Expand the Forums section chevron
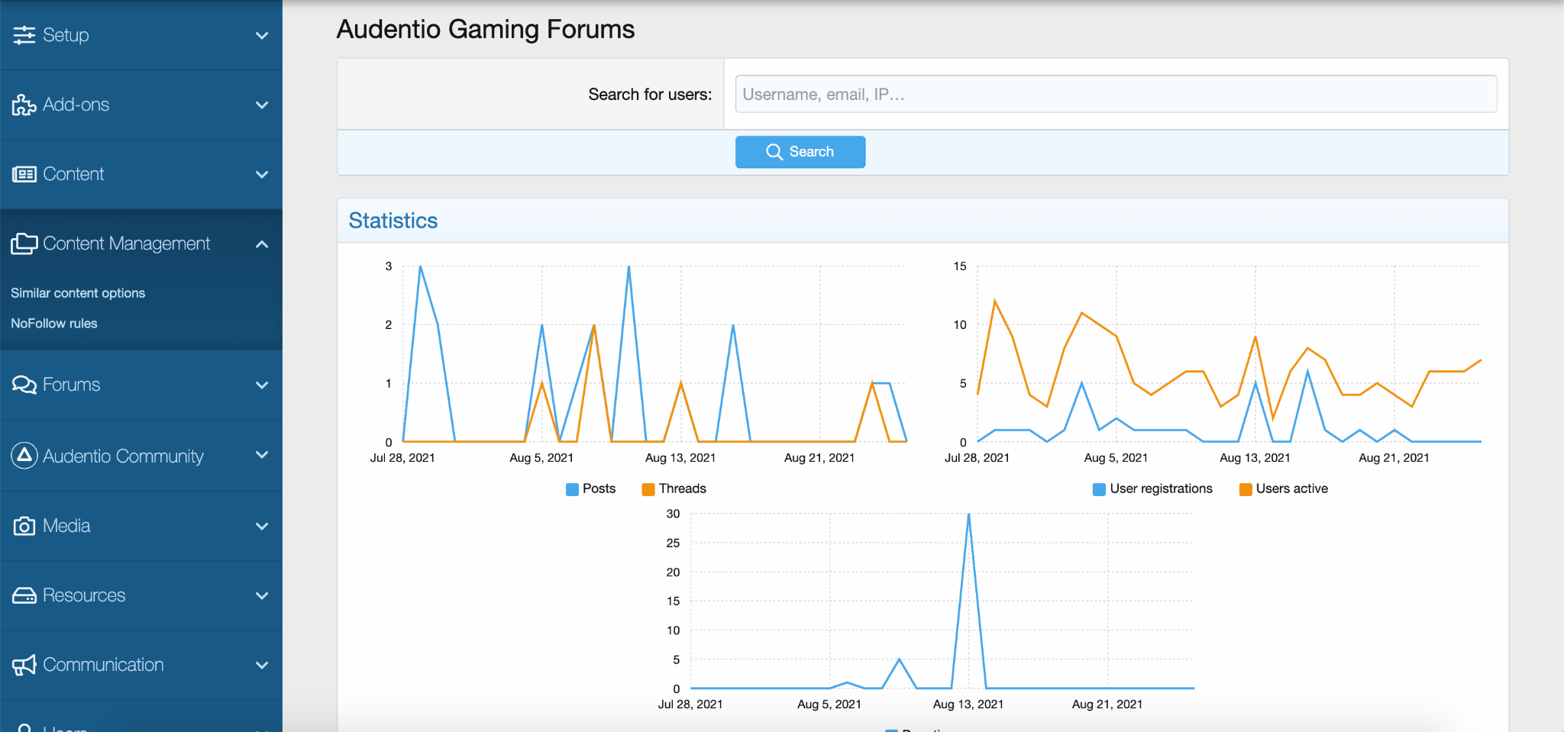Image resolution: width=1564 pixels, height=732 pixels. 262,385
